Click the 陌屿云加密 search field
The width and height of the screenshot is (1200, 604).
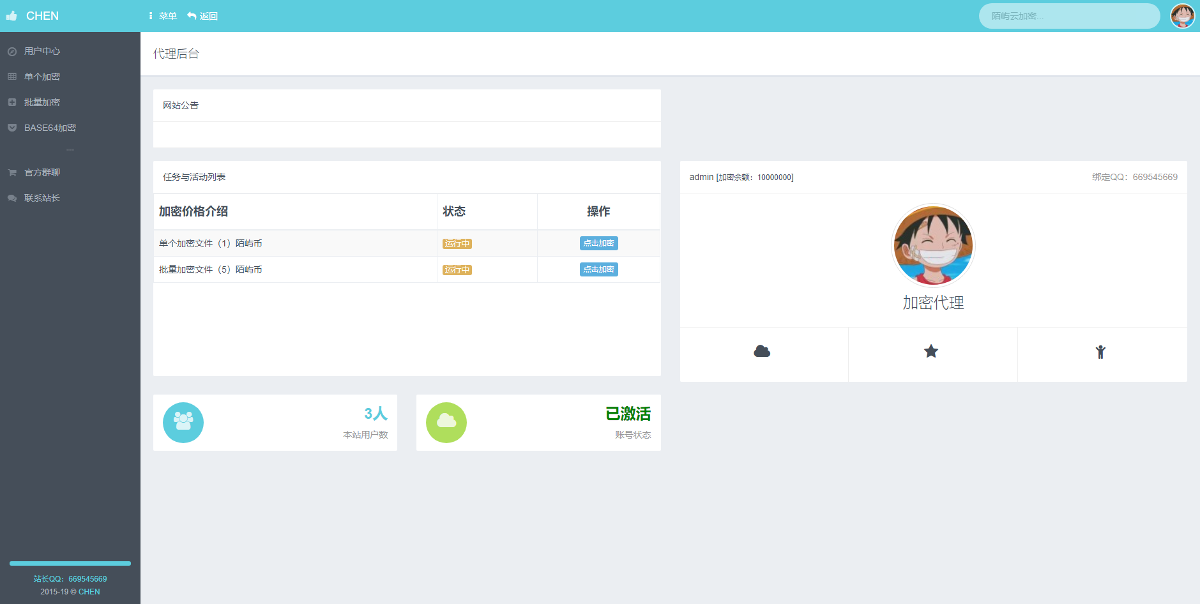click(1069, 15)
